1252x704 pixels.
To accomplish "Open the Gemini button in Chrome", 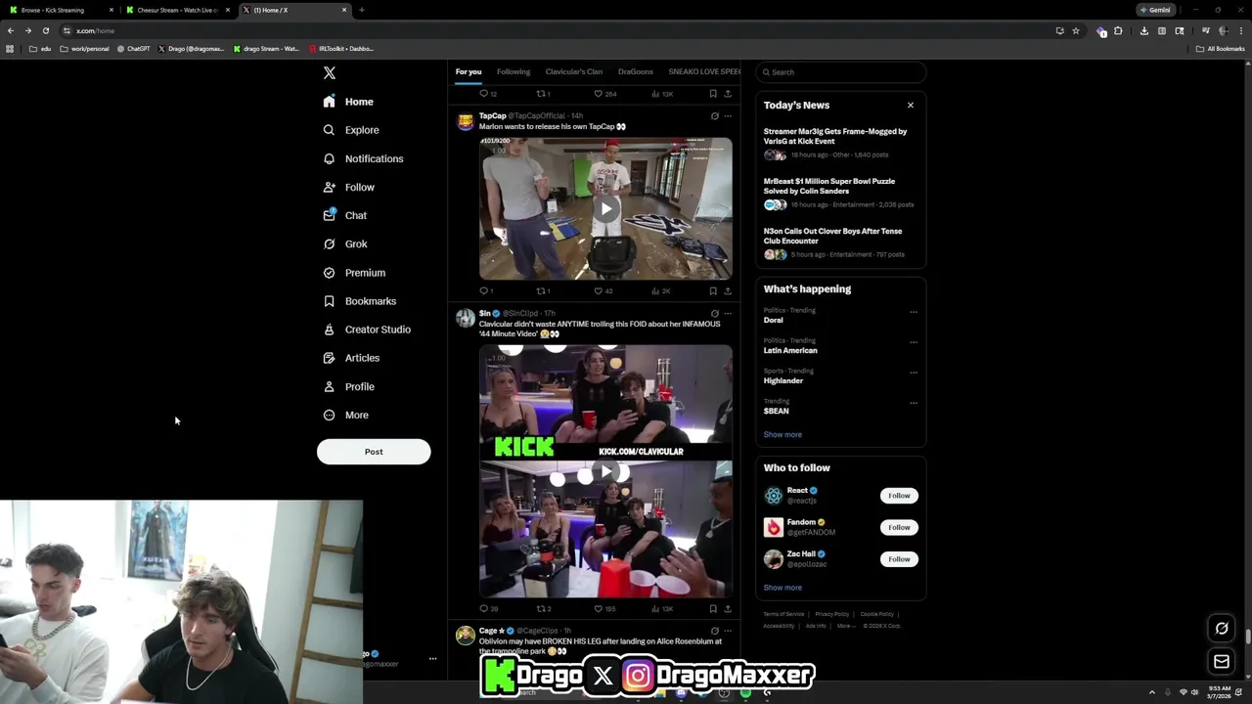I will pos(1155,10).
